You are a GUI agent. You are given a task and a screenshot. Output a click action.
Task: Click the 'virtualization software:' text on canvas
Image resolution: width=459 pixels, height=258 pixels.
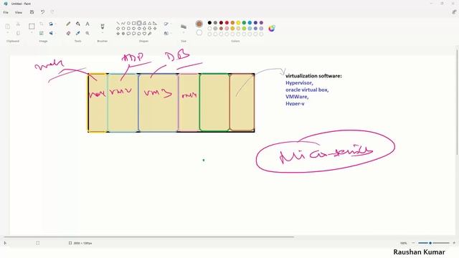point(313,76)
